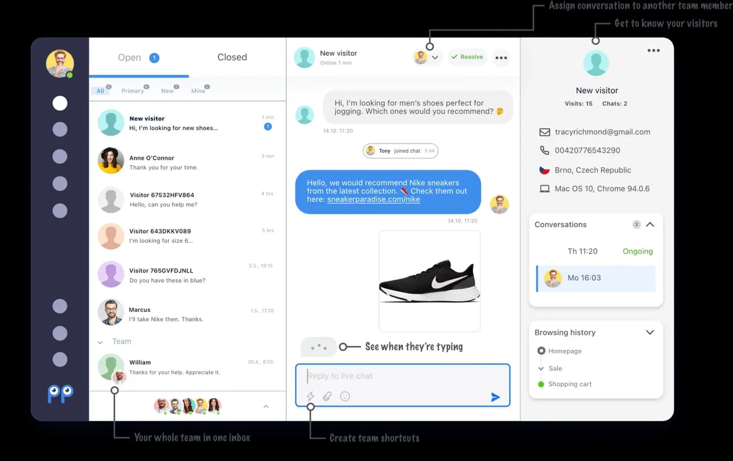Open conversation from Visitor 643DKKV089
This screenshot has height=461, width=733.
[187, 235]
